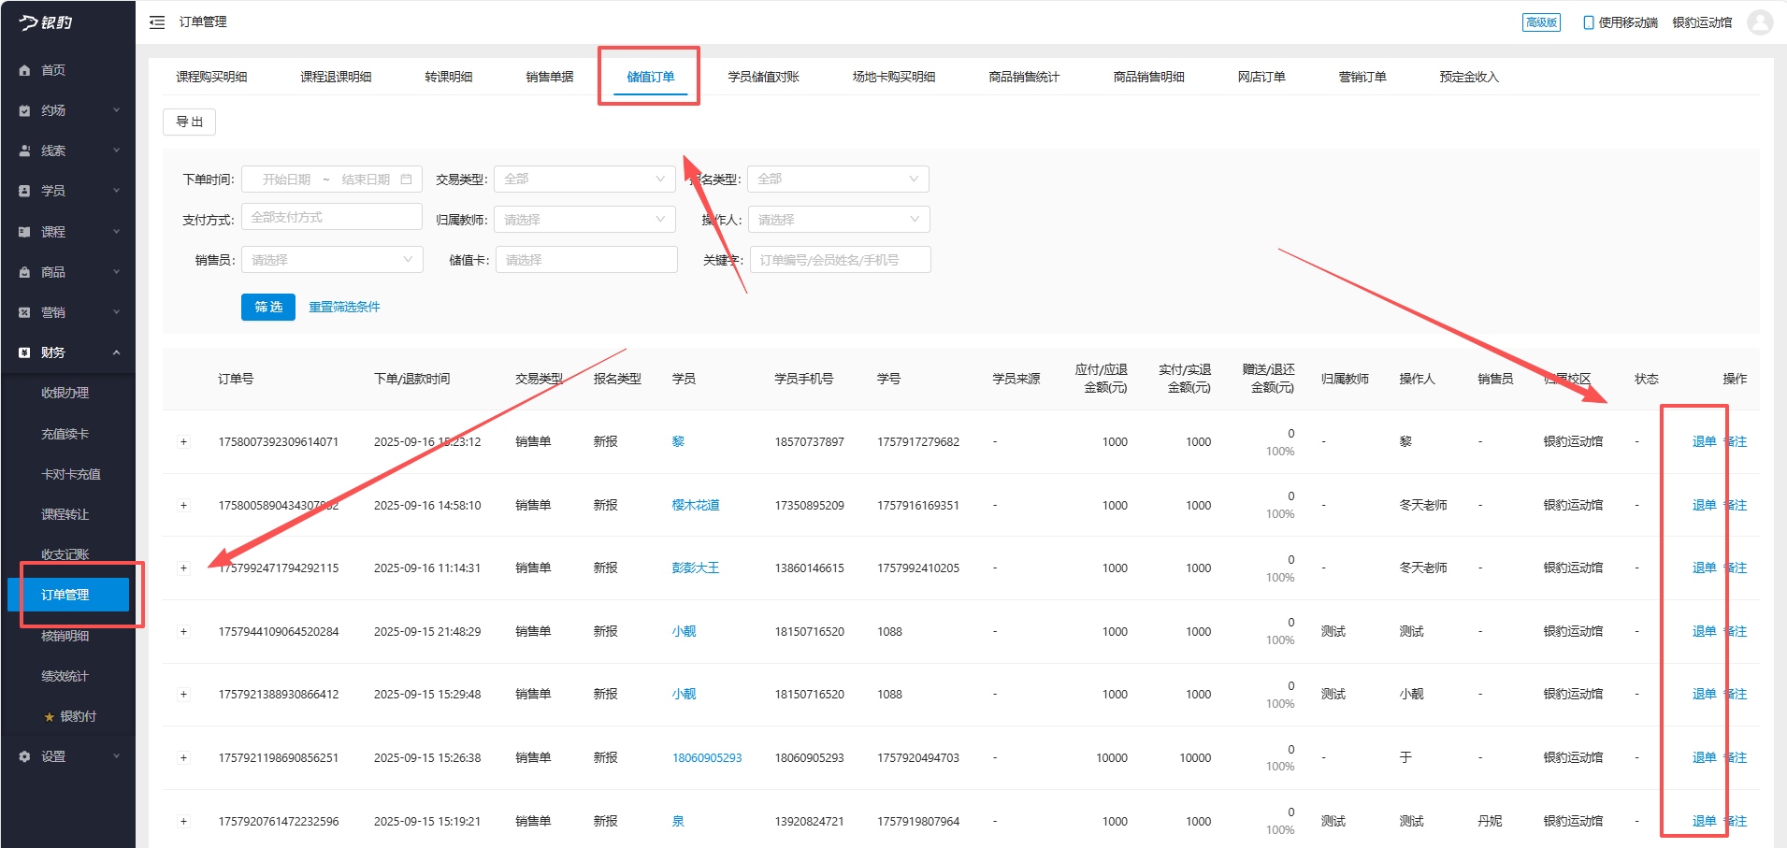
Task: Switch to the 学员储值对账 tab
Action: pyautogui.click(x=765, y=77)
